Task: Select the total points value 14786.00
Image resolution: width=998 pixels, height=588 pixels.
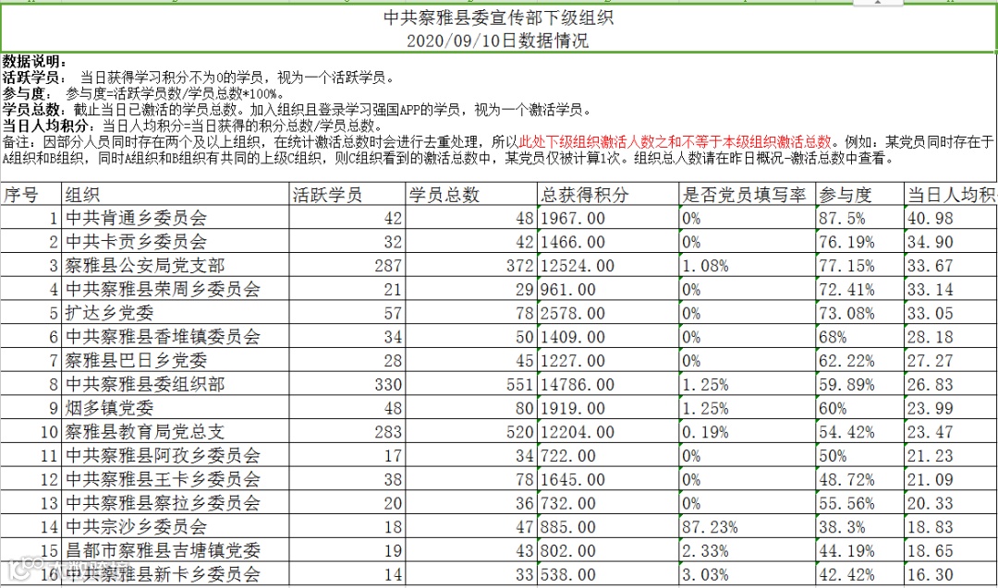Action: [x=608, y=384]
